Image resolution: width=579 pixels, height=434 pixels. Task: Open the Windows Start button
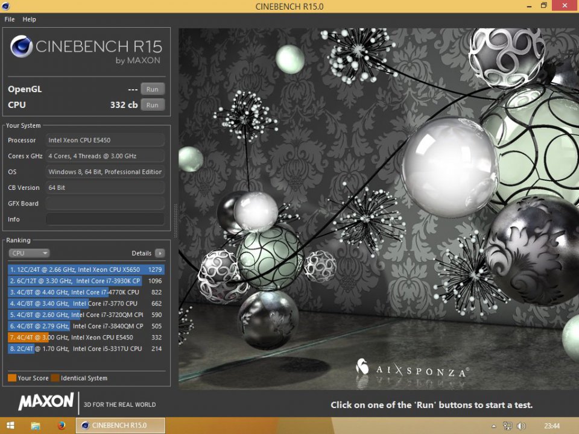click(10, 426)
